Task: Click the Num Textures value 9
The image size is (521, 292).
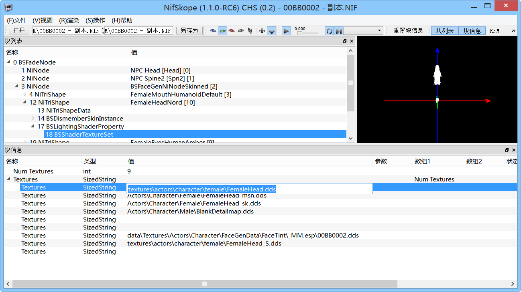Action: pyautogui.click(x=129, y=171)
